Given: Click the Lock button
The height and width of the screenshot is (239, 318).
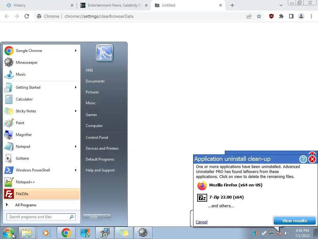Looking at the screenshot, I should (x=93, y=217).
